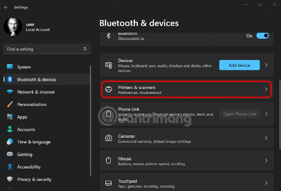Expand the Devices row chevron

coord(266,65)
